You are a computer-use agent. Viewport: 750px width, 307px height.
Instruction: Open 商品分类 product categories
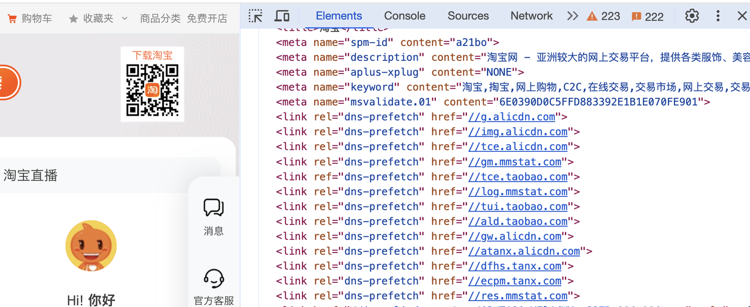pos(160,19)
